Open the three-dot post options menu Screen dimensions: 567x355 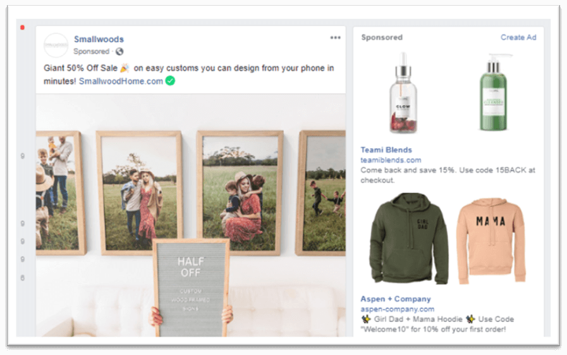(x=335, y=37)
